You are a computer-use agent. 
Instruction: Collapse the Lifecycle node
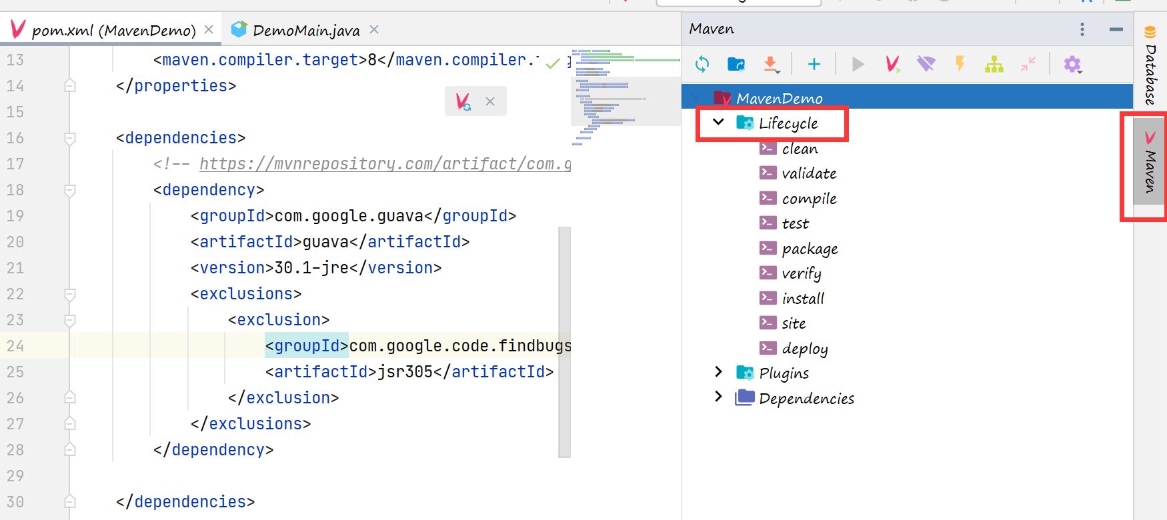(x=718, y=122)
